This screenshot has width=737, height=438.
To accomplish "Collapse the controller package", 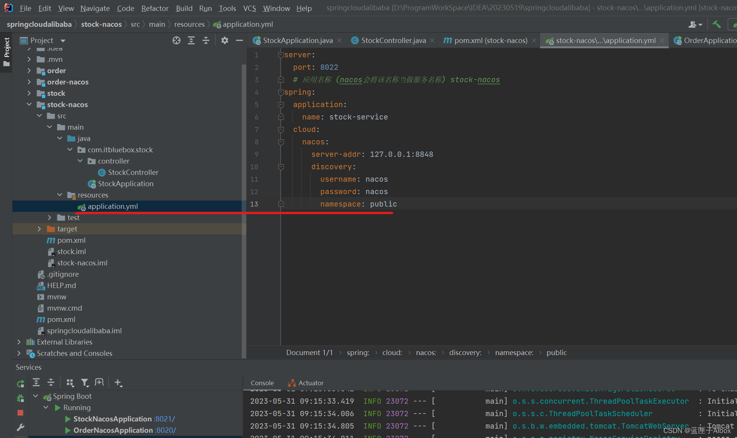I will click(80, 161).
